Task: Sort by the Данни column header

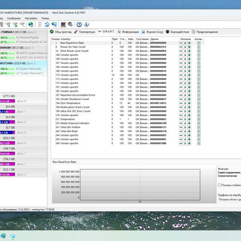Action: (154, 39)
